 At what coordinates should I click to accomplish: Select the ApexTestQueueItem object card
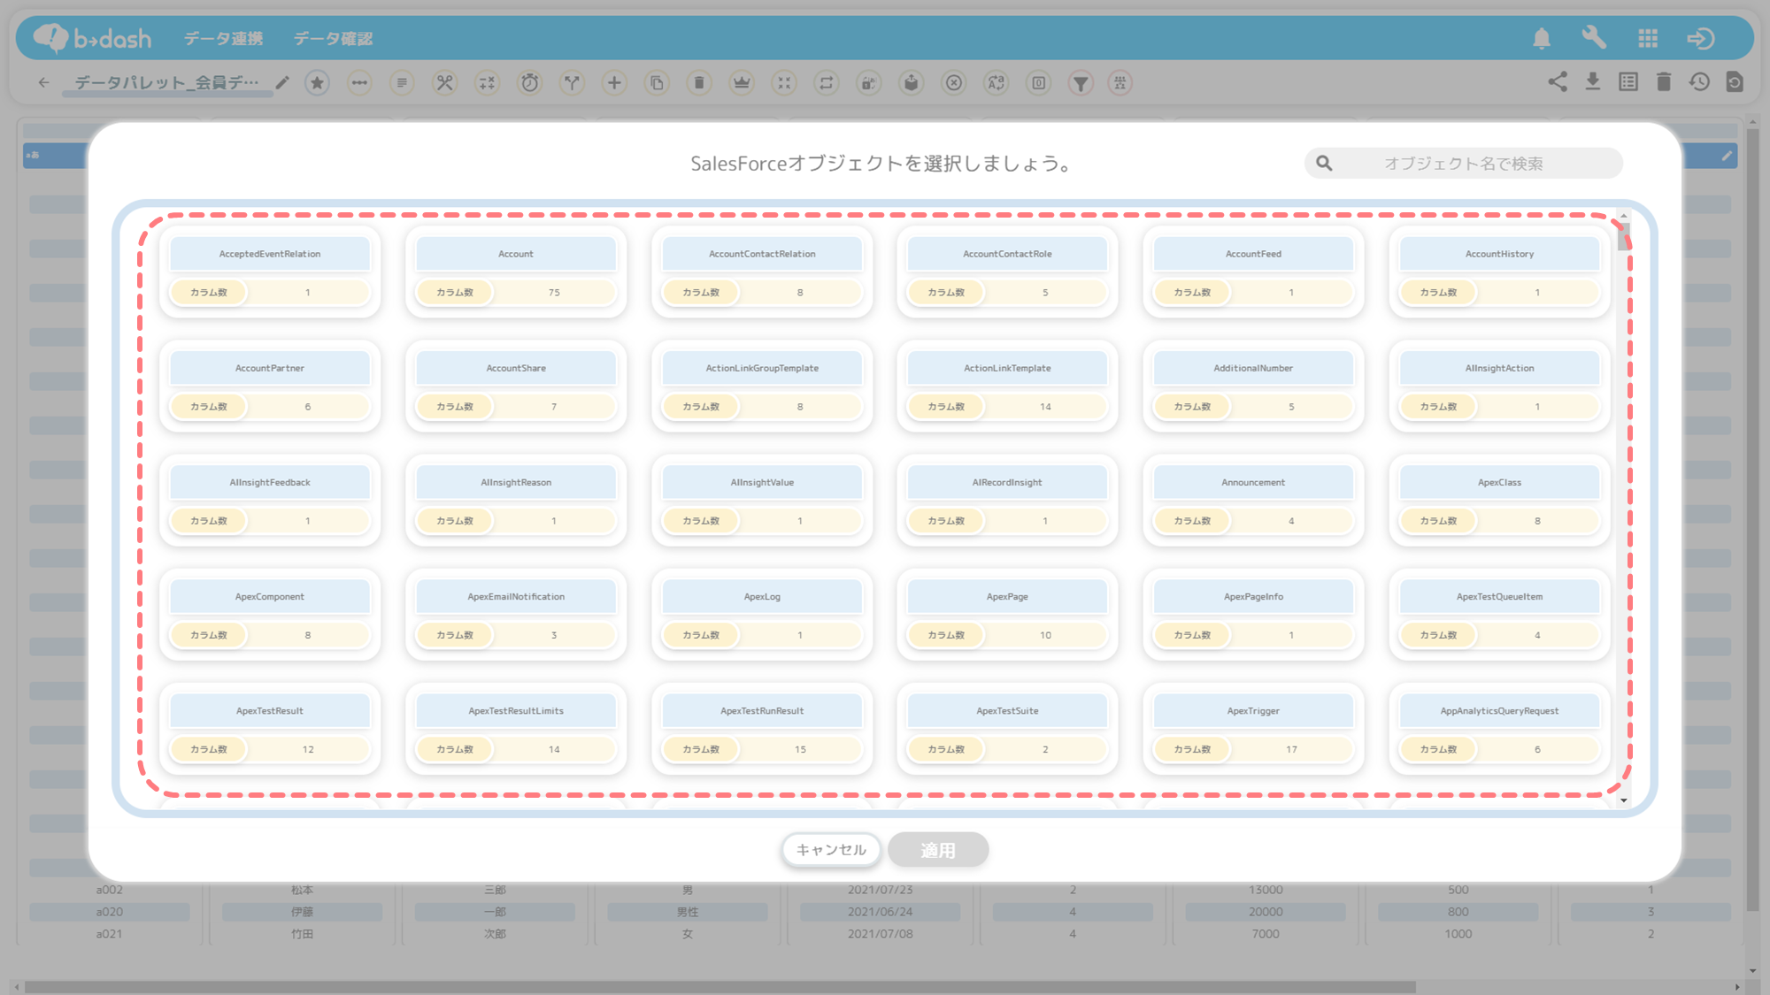pyautogui.click(x=1499, y=614)
